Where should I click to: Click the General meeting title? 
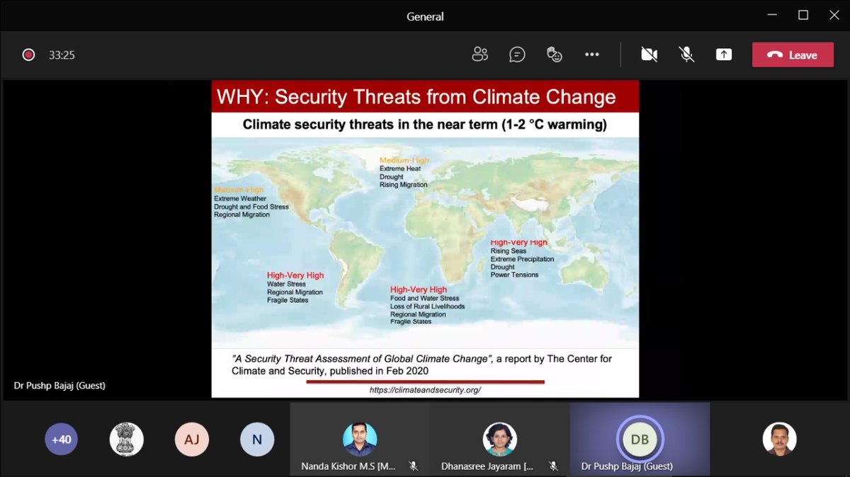click(424, 16)
